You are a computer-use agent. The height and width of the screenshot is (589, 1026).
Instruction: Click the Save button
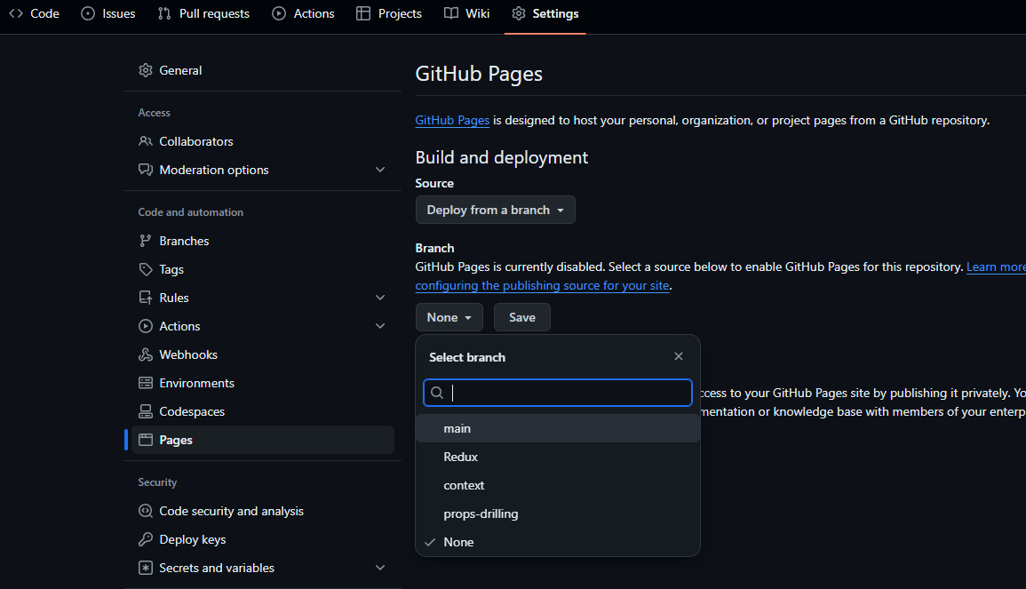click(522, 317)
